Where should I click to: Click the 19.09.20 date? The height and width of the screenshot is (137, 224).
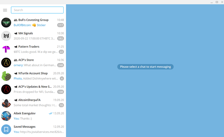[x=59, y=100]
